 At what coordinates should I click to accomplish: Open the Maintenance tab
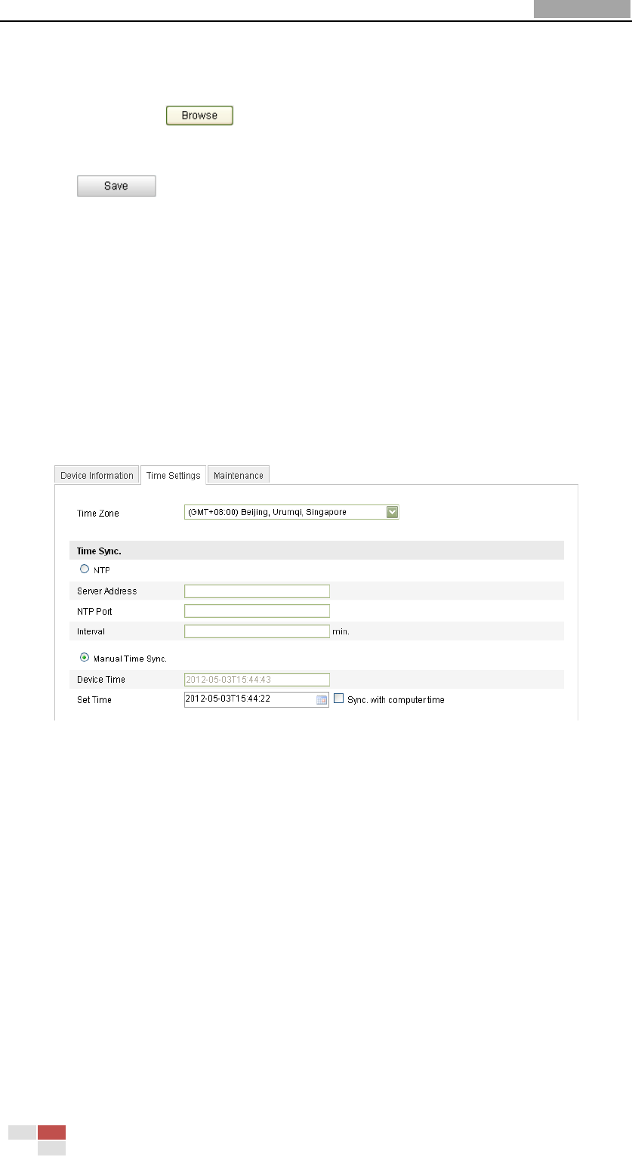(x=239, y=475)
